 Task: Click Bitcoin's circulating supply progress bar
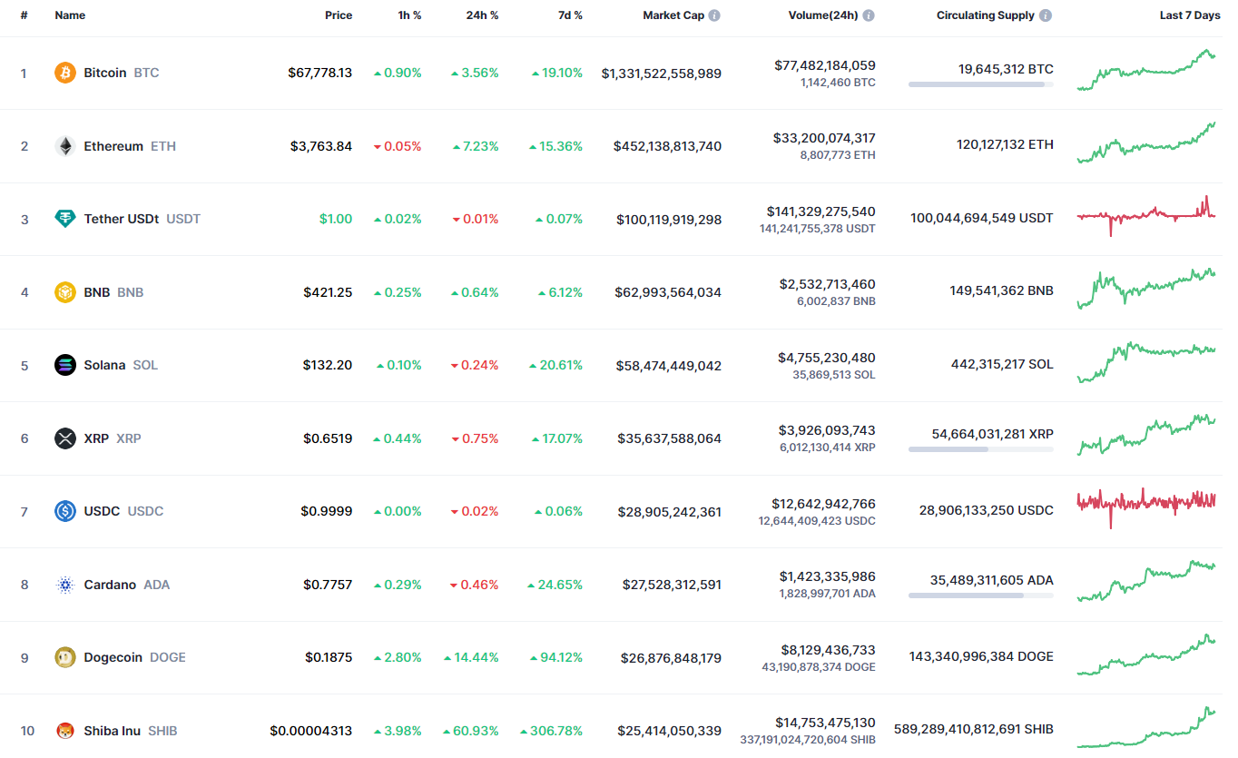(x=980, y=84)
